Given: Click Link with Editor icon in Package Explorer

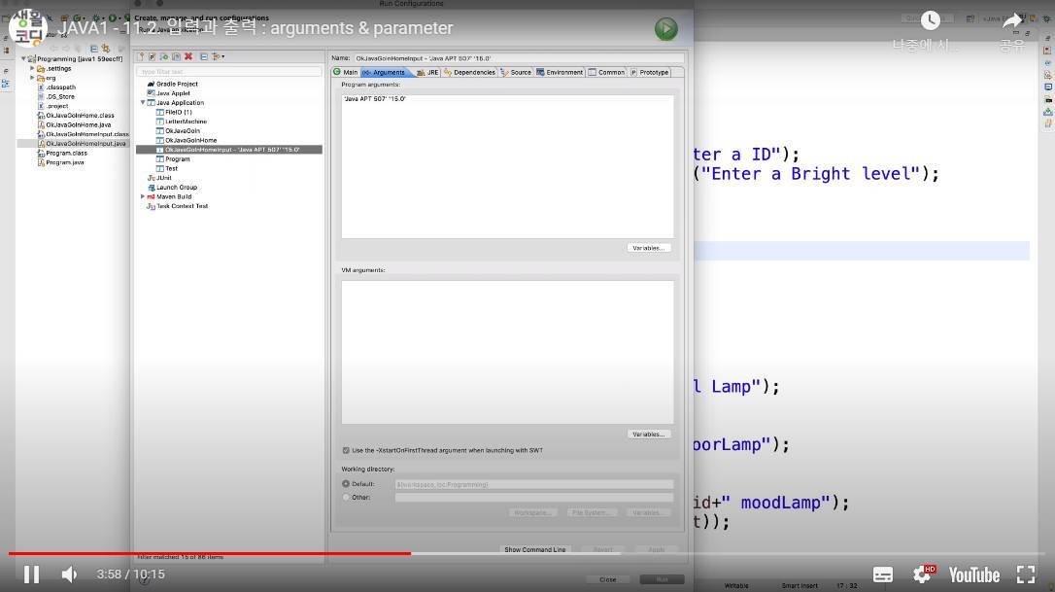Looking at the screenshot, I should click(106, 49).
